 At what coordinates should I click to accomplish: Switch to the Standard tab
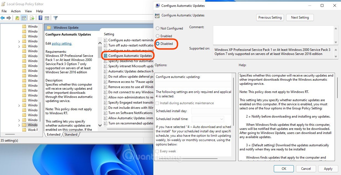tap(71, 135)
